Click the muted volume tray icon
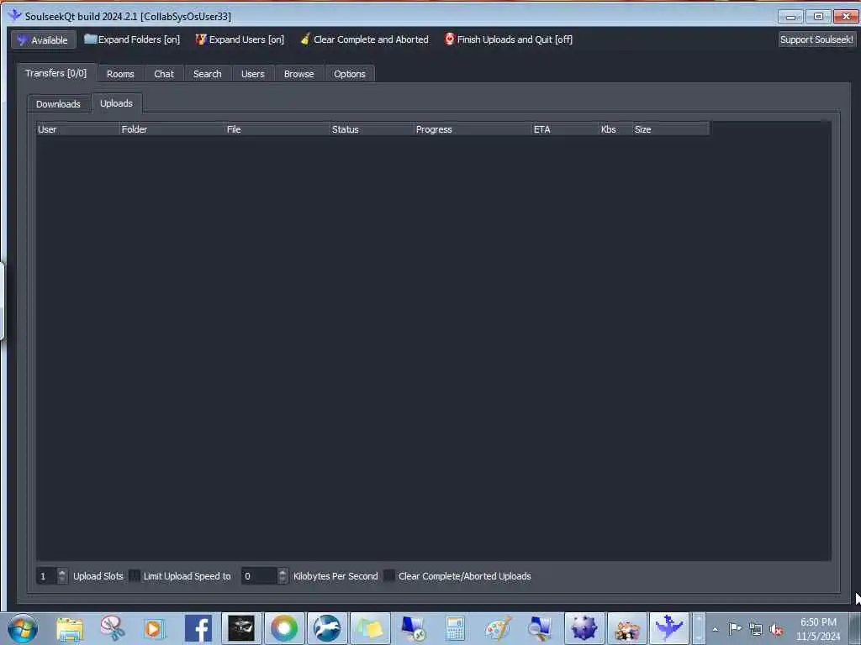 pos(776,630)
